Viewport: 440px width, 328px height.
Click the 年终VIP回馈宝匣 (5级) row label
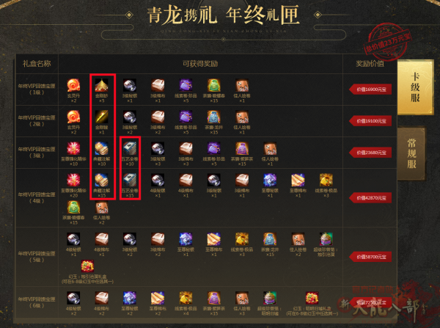[x=37, y=257]
